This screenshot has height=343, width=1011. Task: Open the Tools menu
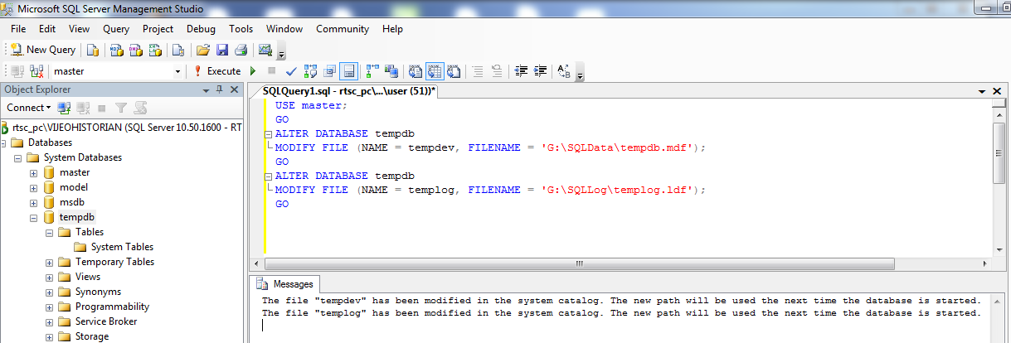pos(241,28)
